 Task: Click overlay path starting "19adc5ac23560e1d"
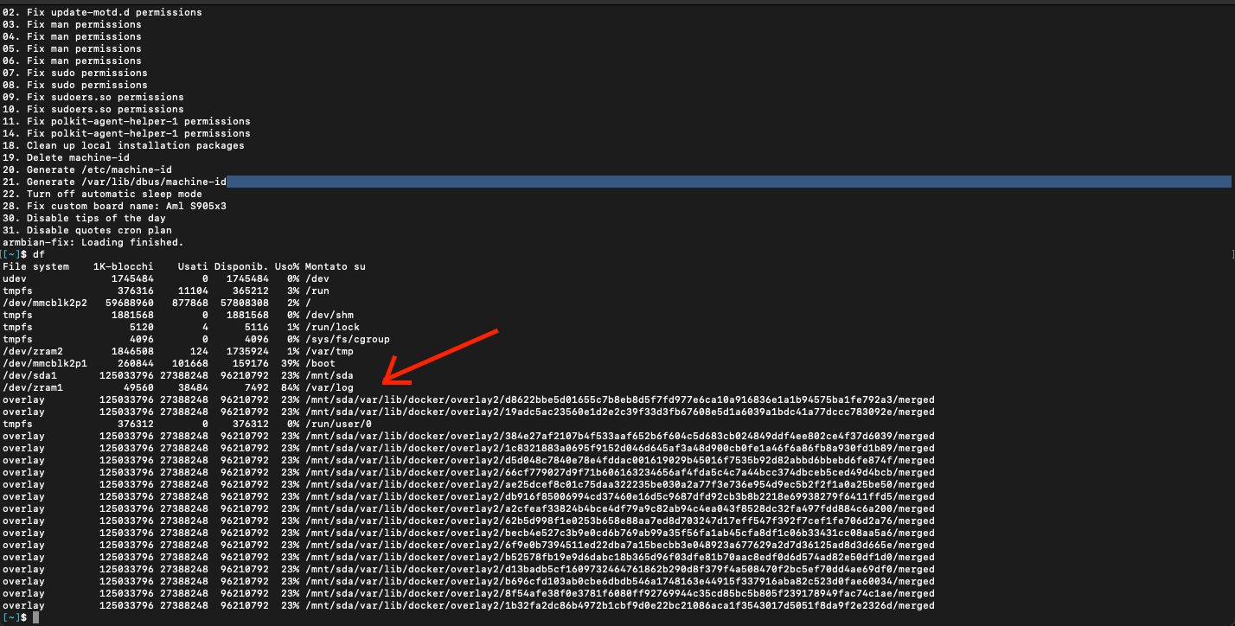click(620, 412)
